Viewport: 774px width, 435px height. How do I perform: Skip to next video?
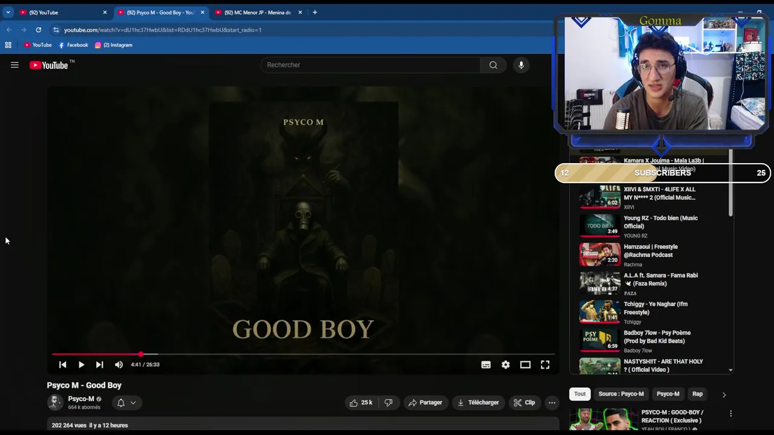pyautogui.click(x=99, y=365)
